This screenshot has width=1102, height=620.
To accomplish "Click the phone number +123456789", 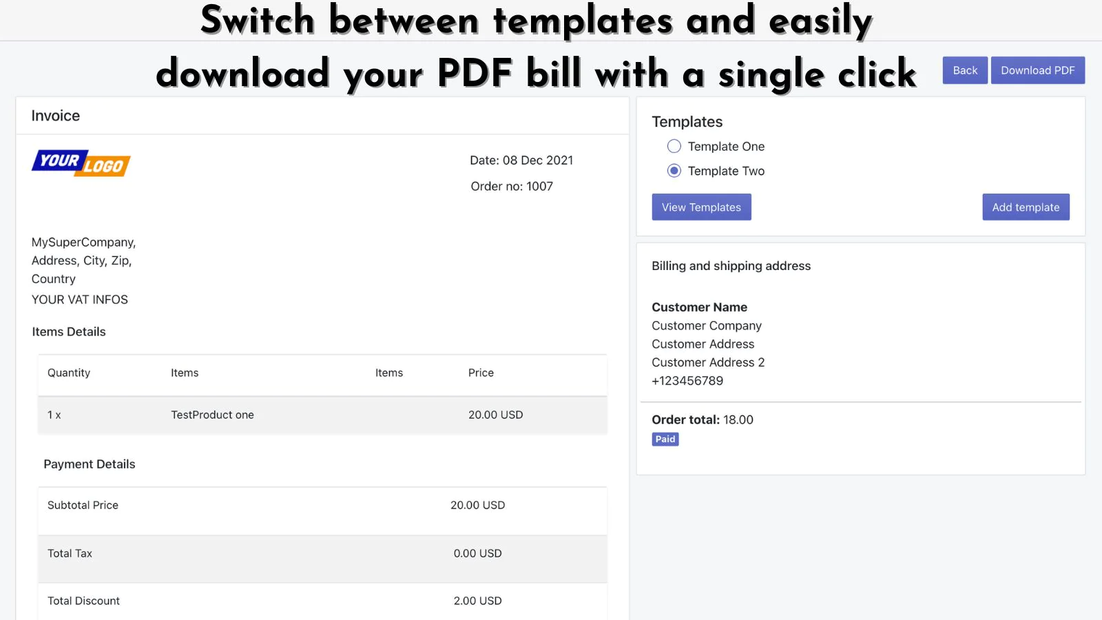I will pos(687,381).
